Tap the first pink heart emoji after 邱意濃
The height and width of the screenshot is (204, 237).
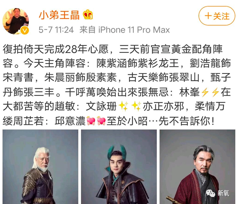[x=91, y=121]
